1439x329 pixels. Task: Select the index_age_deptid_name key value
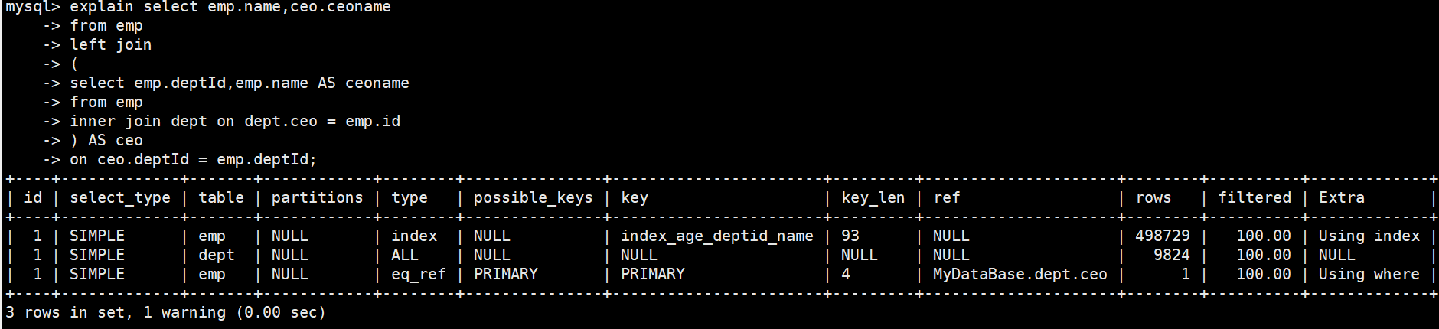(x=716, y=236)
